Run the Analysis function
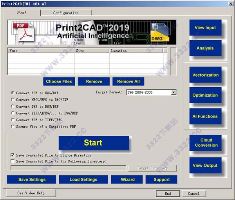This screenshot has width=235, height=200. point(205,48)
